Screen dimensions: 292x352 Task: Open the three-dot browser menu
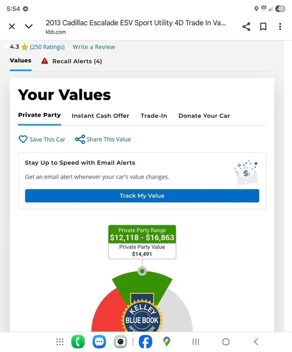coord(280,26)
